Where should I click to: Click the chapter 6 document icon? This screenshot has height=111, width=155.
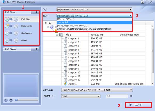tap(65, 57)
